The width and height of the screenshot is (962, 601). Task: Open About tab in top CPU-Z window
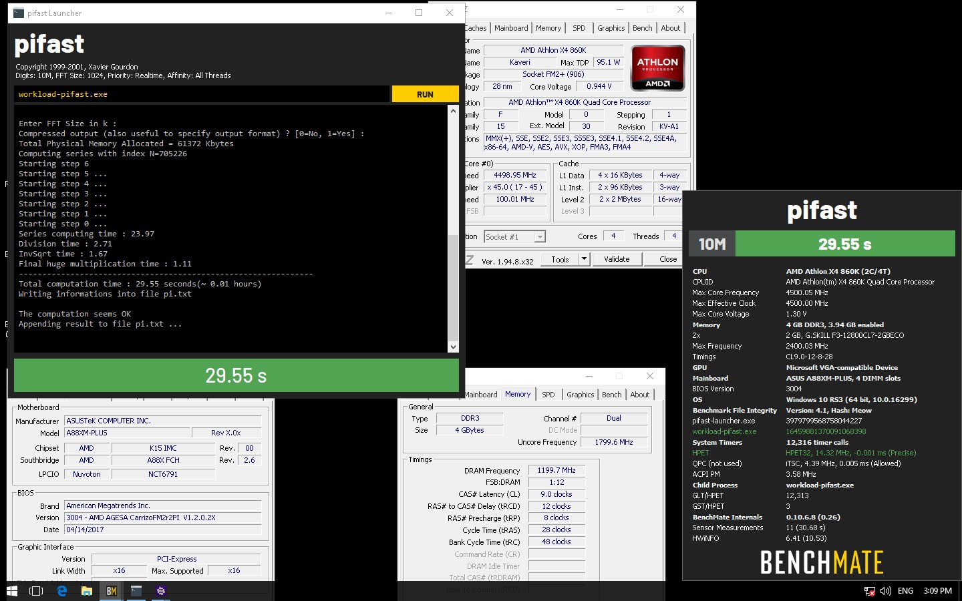(671, 28)
